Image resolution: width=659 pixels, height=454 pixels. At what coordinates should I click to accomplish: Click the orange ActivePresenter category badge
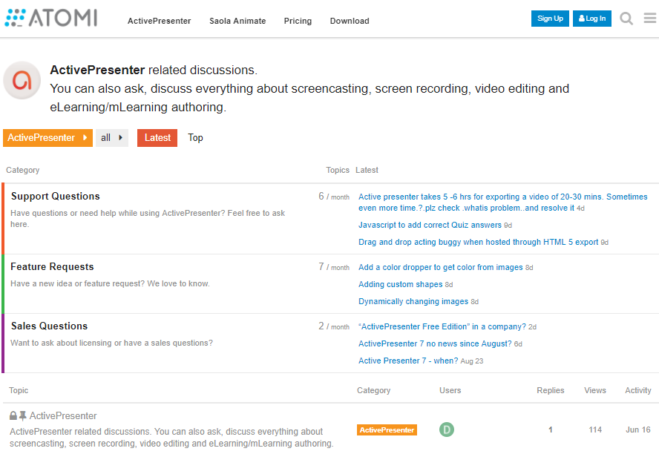point(387,430)
